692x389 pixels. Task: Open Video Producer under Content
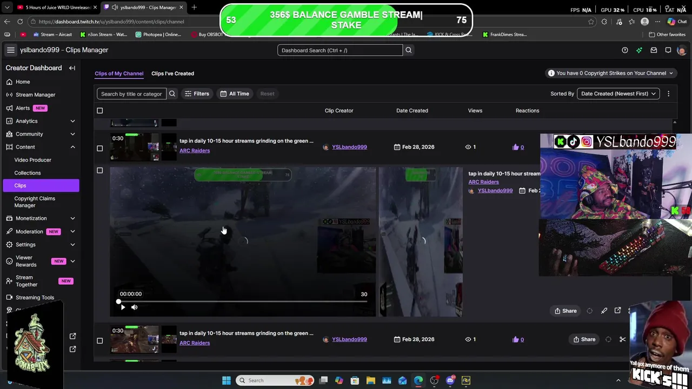pyautogui.click(x=33, y=160)
